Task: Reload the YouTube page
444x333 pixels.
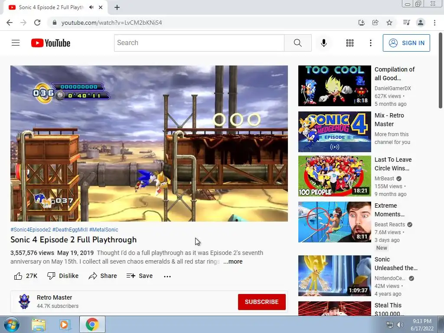Action: pyautogui.click(x=37, y=23)
